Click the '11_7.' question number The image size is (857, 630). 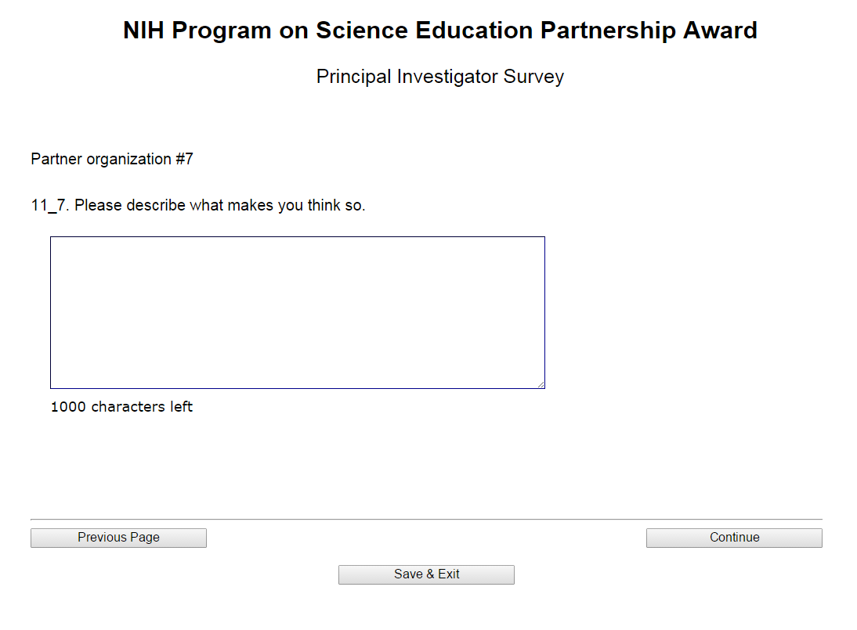50,206
